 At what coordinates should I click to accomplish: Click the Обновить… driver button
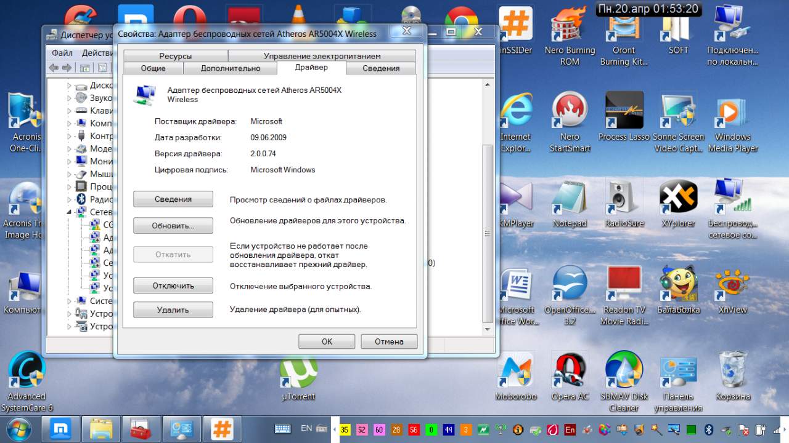173,226
